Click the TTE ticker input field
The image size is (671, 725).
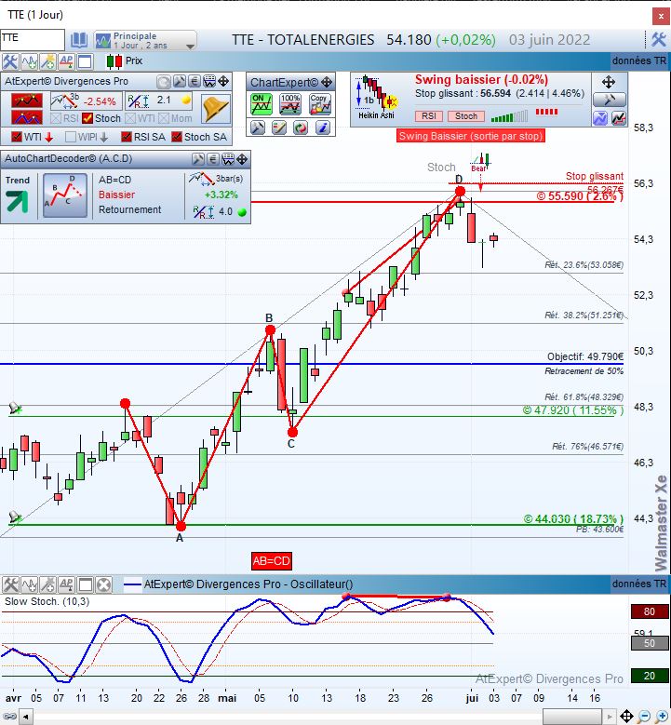click(33, 39)
